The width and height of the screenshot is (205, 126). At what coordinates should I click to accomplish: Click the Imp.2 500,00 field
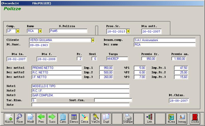(106, 73)
